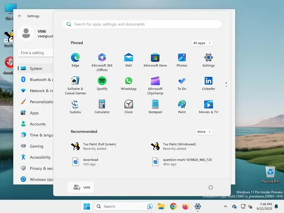Viewport: 284px width, 213px height.
Task: Launch Solitaire & Casual Games
Action: [75, 85]
